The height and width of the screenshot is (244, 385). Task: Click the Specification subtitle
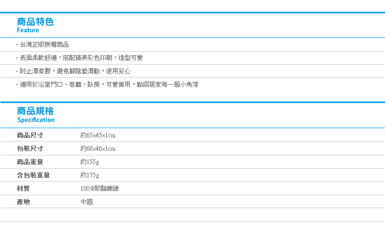pos(36,120)
